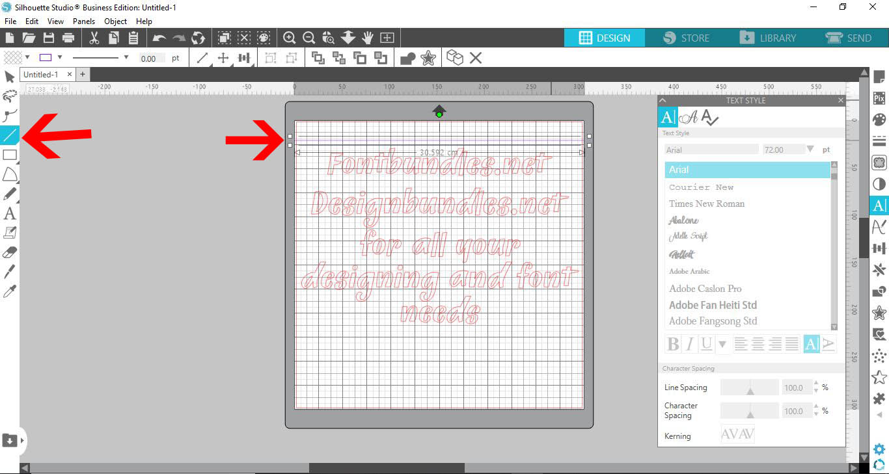Open the Open File folder icon
889x474 pixels.
[29, 38]
